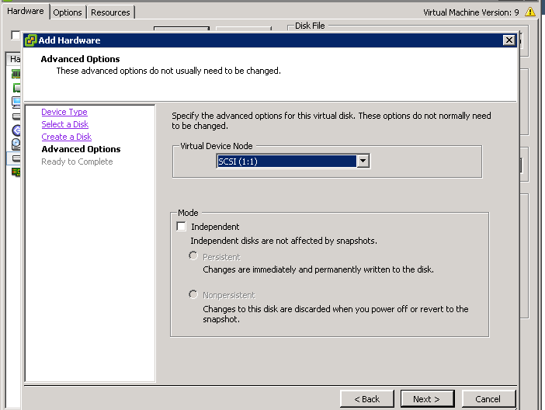Go to the Device Type step
545x410 pixels.
pos(64,112)
